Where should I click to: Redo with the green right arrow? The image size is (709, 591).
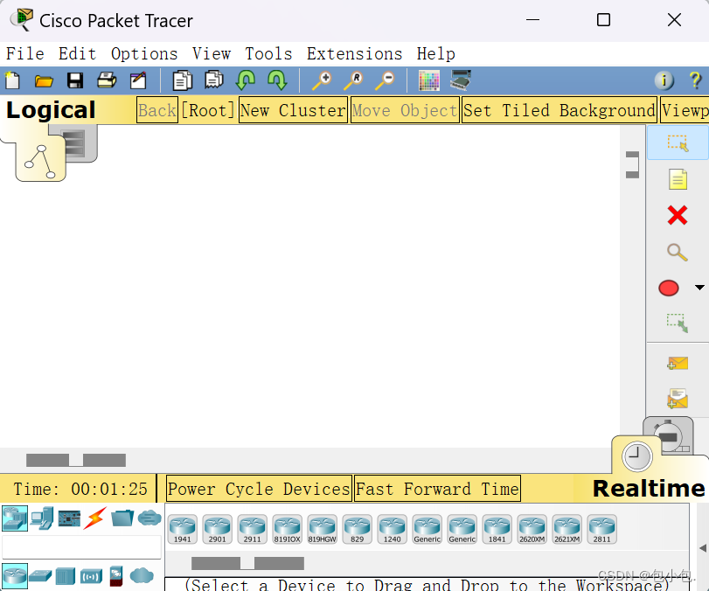[x=277, y=80]
